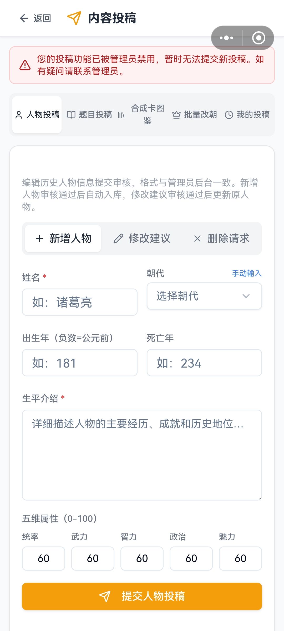Select the 删除请求 mode
Screen dimensions: 284x631
pyautogui.click(x=221, y=238)
